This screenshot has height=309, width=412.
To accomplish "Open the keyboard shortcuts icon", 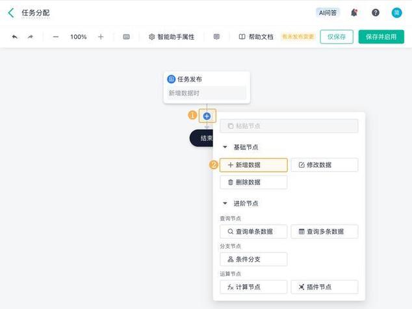I will 126,37.
